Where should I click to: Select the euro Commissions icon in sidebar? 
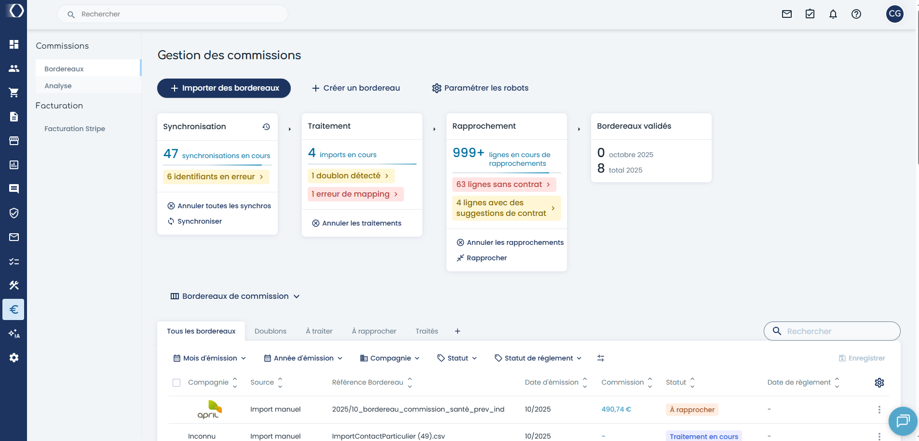coord(14,309)
